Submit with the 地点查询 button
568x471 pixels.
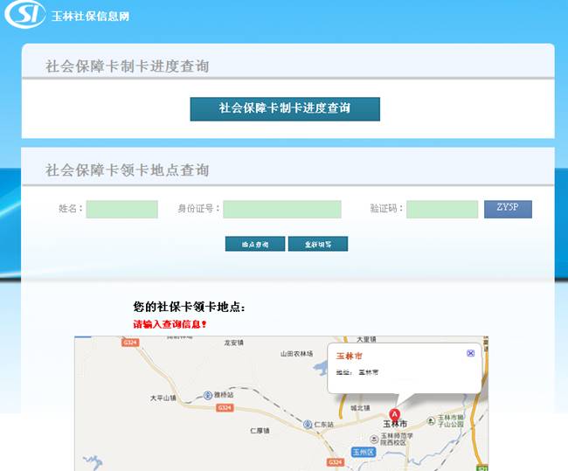tap(255, 244)
